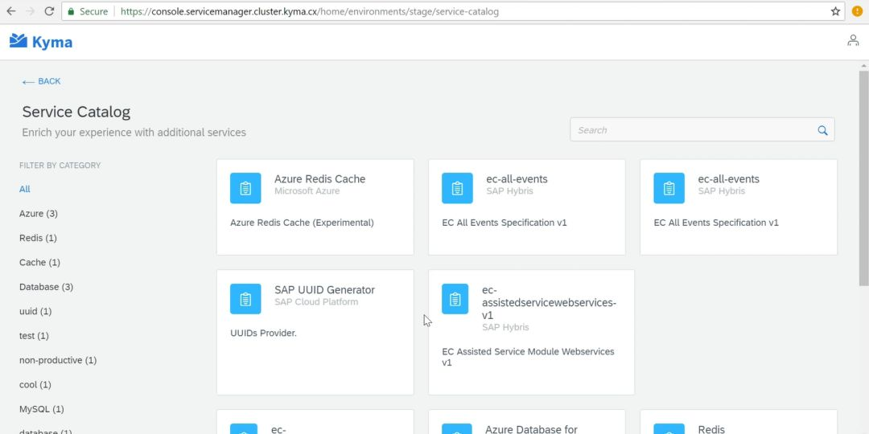Filter by Database (3) category

pyautogui.click(x=46, y=287)
